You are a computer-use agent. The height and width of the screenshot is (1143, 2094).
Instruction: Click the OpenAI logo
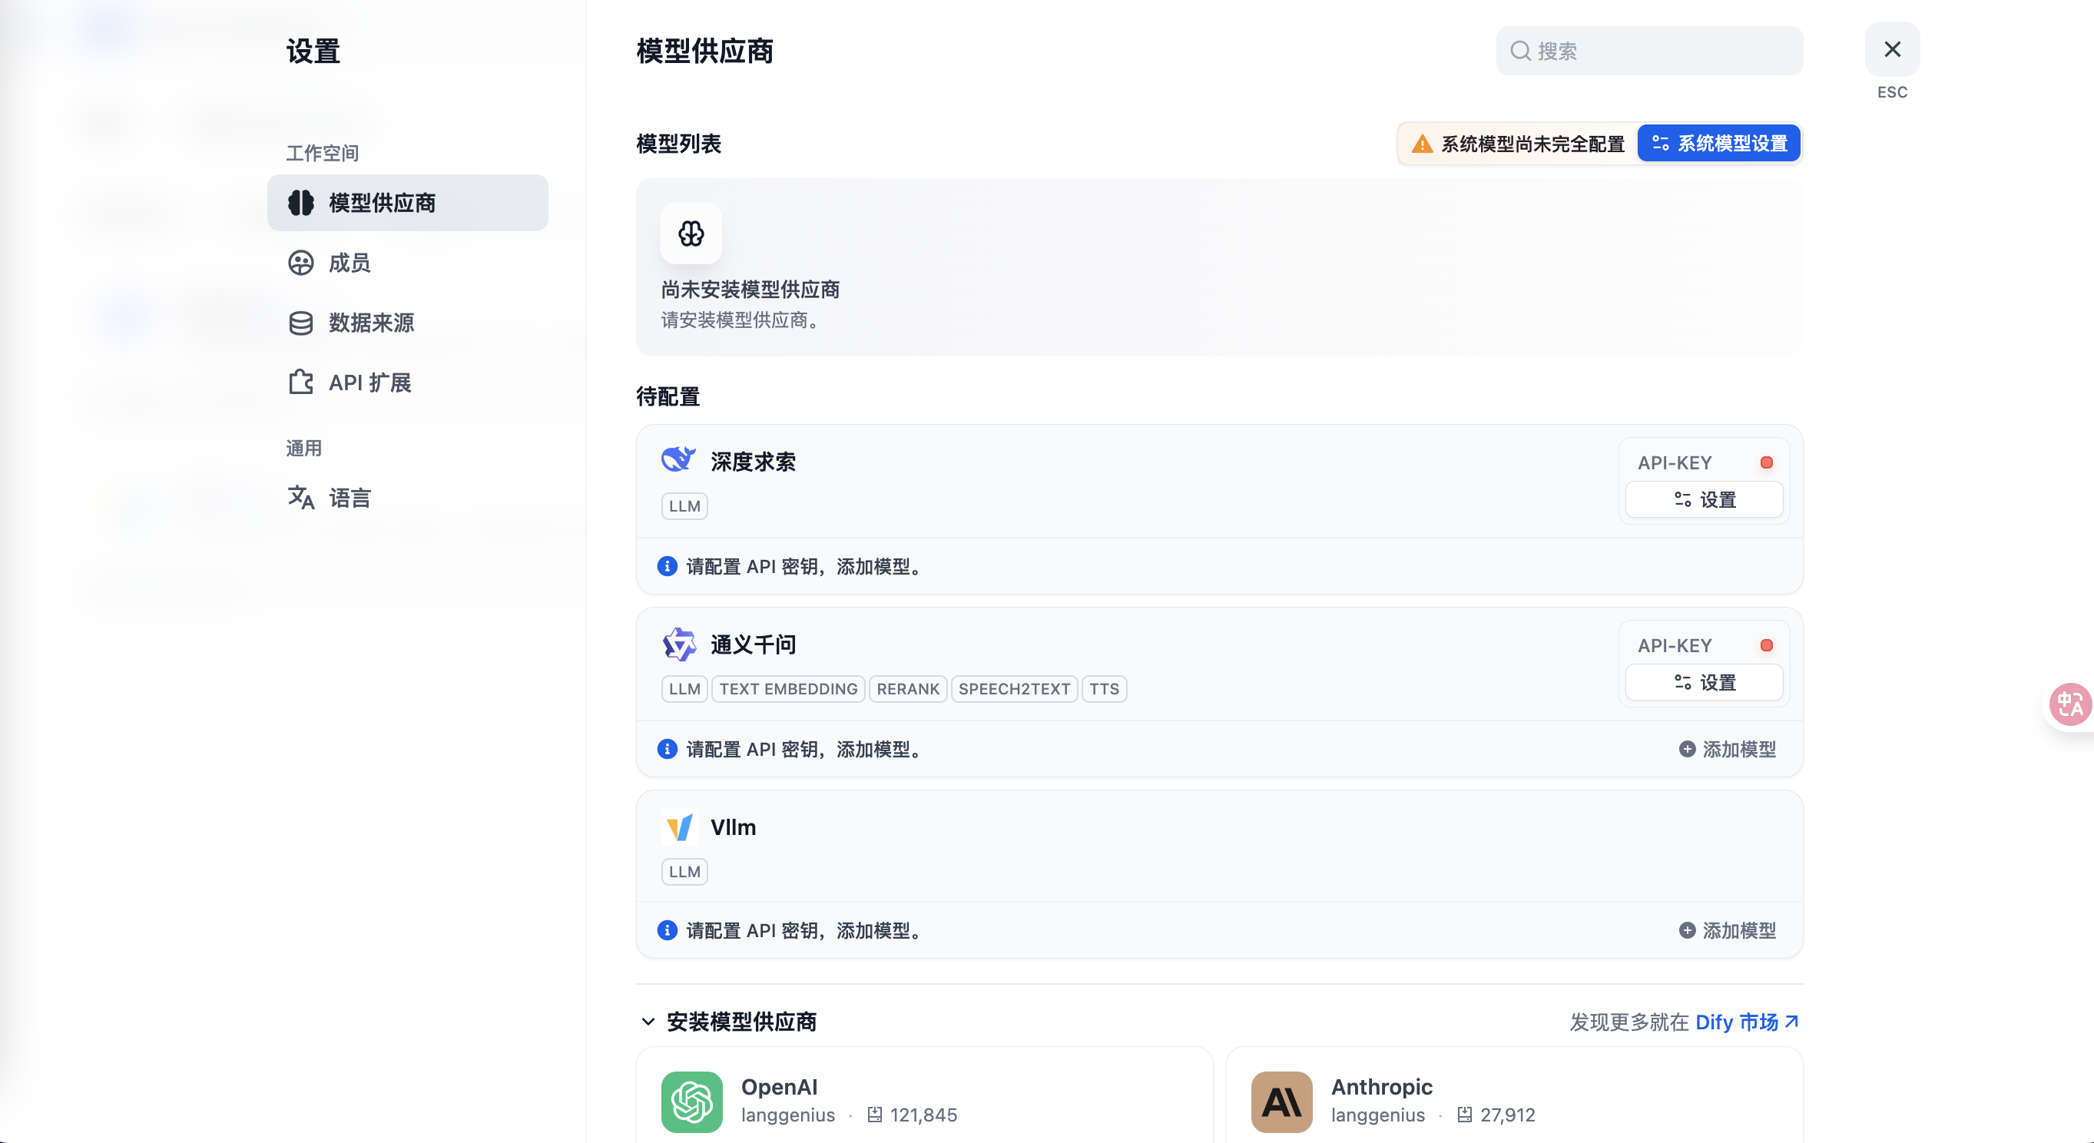pyautogui.click(x=692, y=1102)
